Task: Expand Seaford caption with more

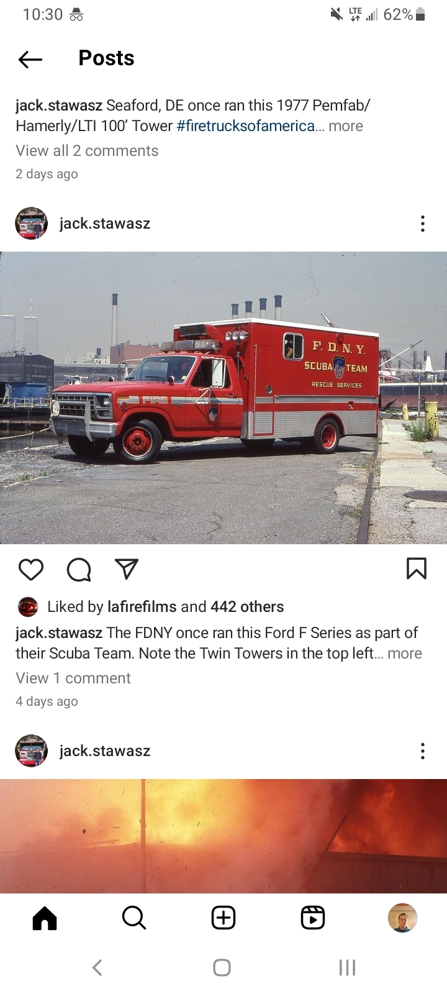Action: pos(346,126)
